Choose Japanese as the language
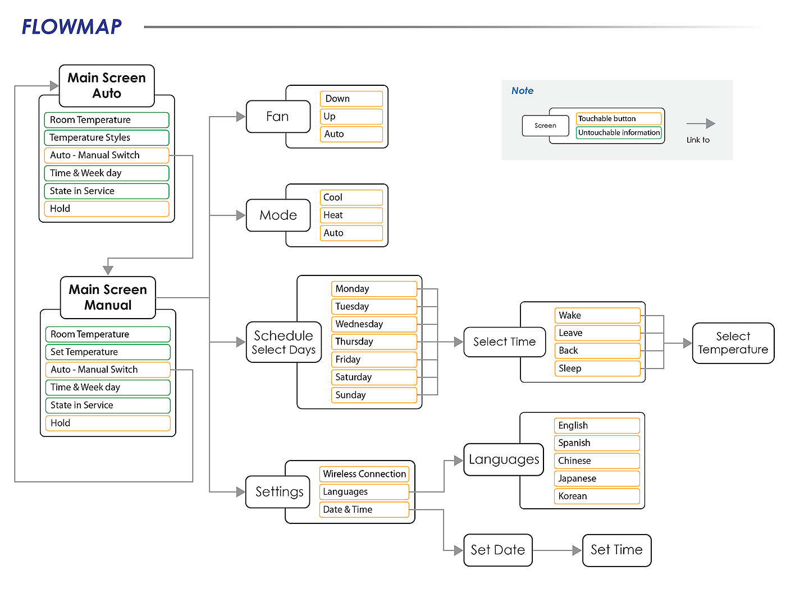This screenshot has width=786, height=589. coord(597,479)
